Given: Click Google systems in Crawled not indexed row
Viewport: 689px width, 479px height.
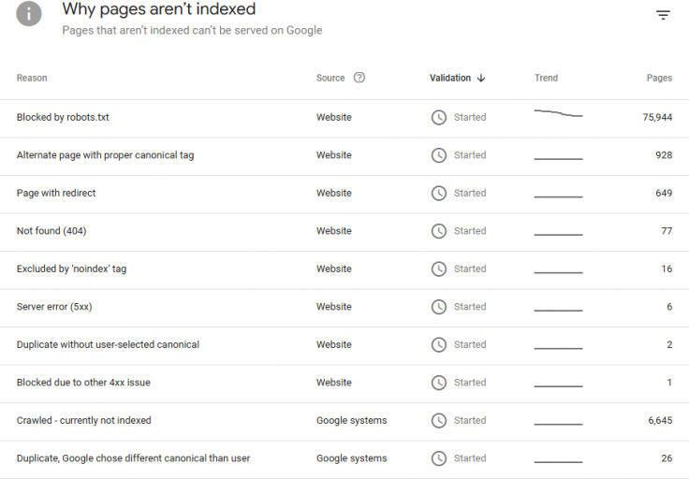Looking at the screenshot, I should (352, 420).
